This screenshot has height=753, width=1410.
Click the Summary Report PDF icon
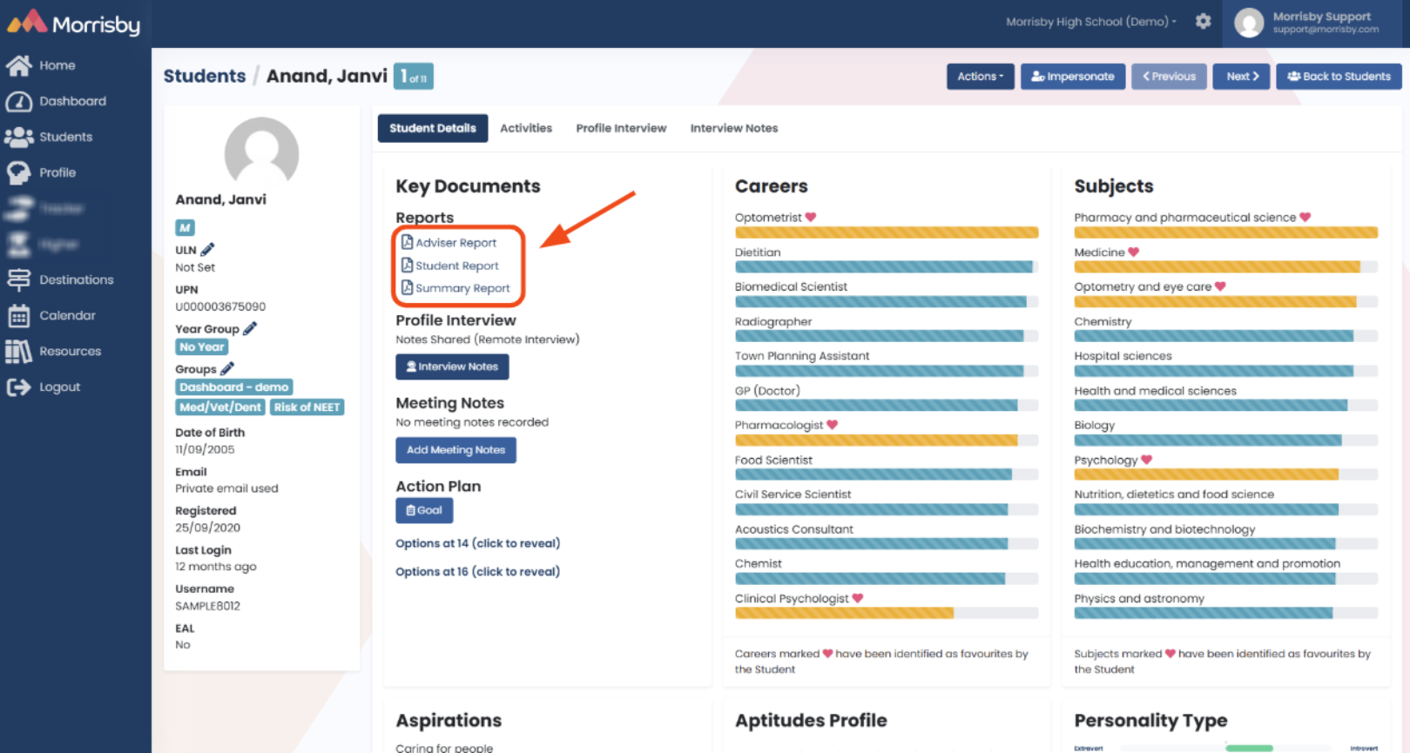click(407, 287)
